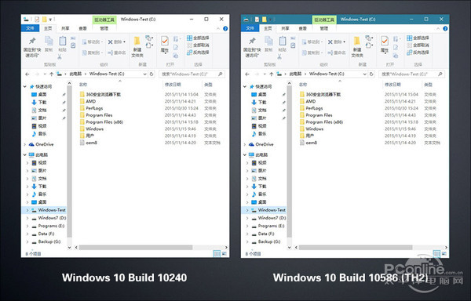The image size is (471, 301).
Task: Click the scissors Cut icon in Build 10240 window
Action: pyautogui.click(x=60, y=56)
